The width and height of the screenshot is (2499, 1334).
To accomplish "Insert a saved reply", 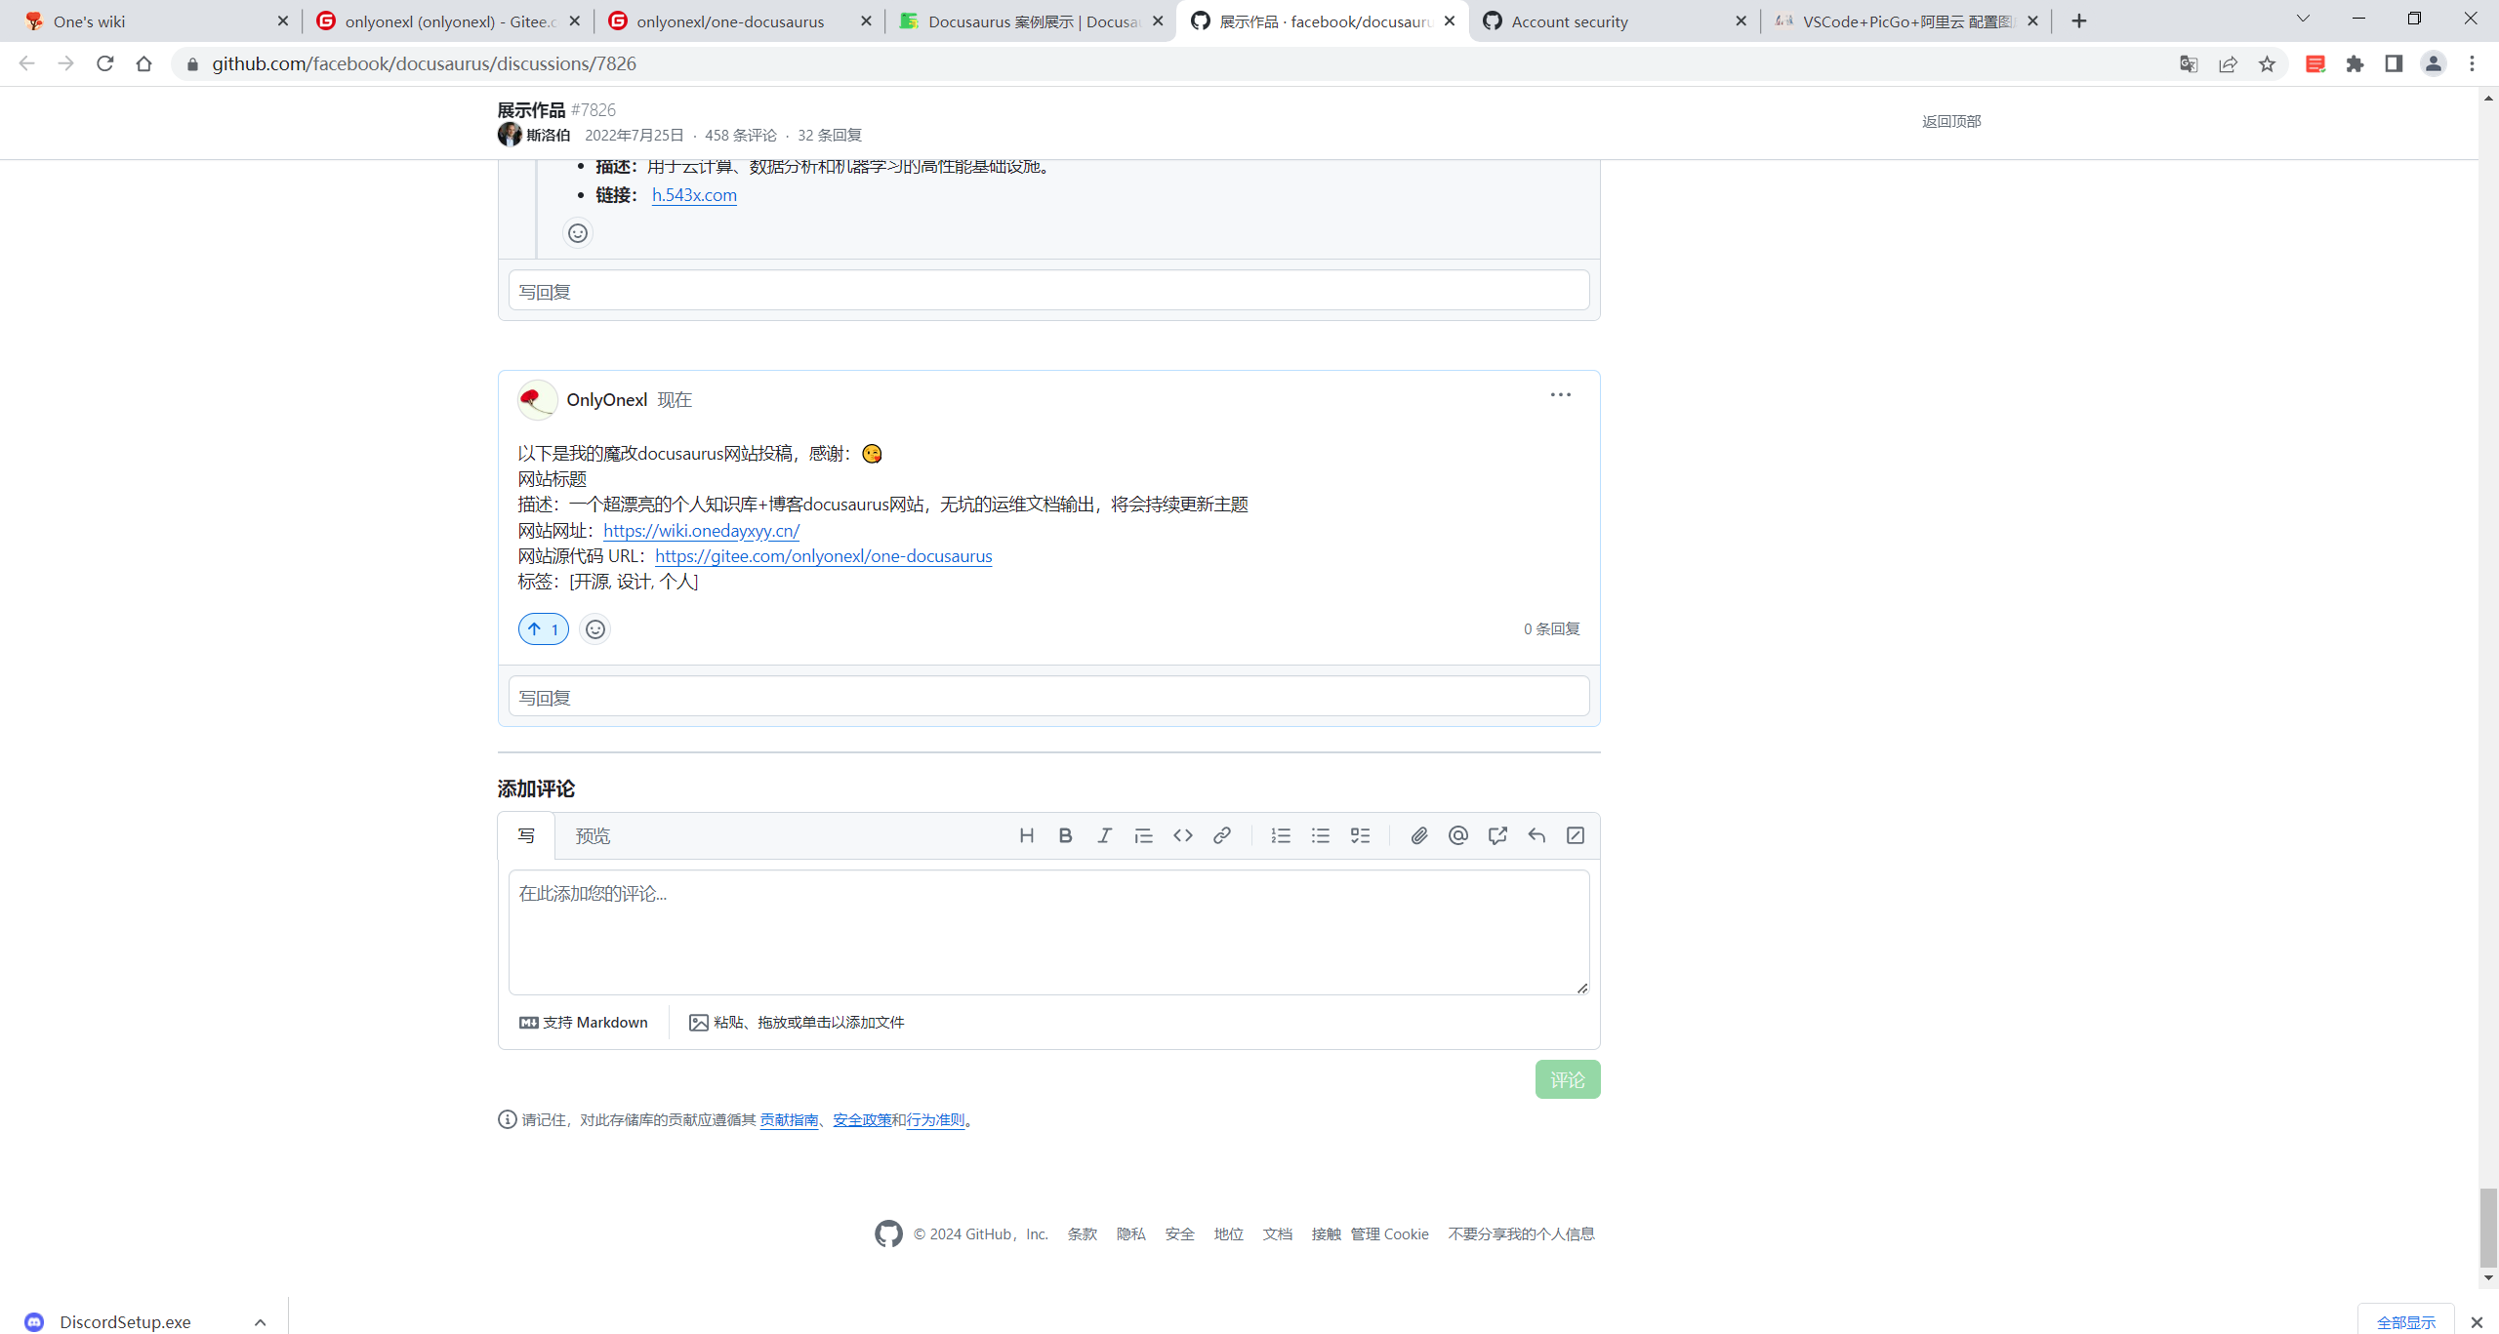I will point(1536,835).
